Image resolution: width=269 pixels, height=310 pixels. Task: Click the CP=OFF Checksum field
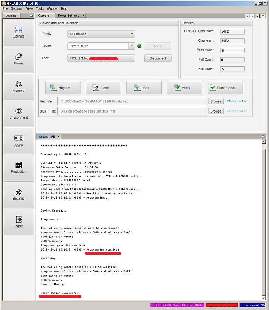click(x=232, y=31)
